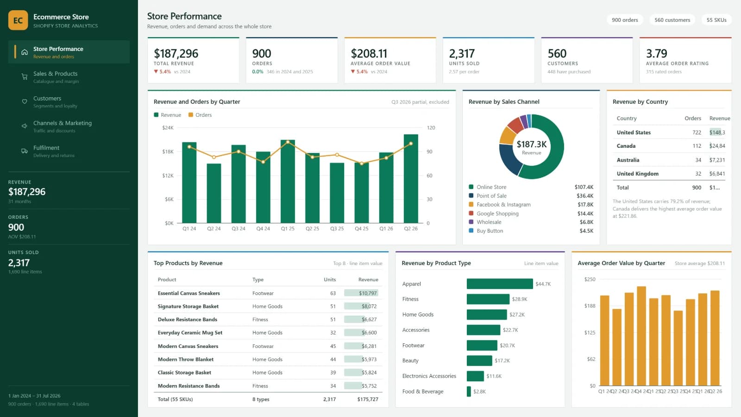Click the Orders column header in country table
Image resolution: width=741 pixels, height=417 pixels.
tap(693, 119)
